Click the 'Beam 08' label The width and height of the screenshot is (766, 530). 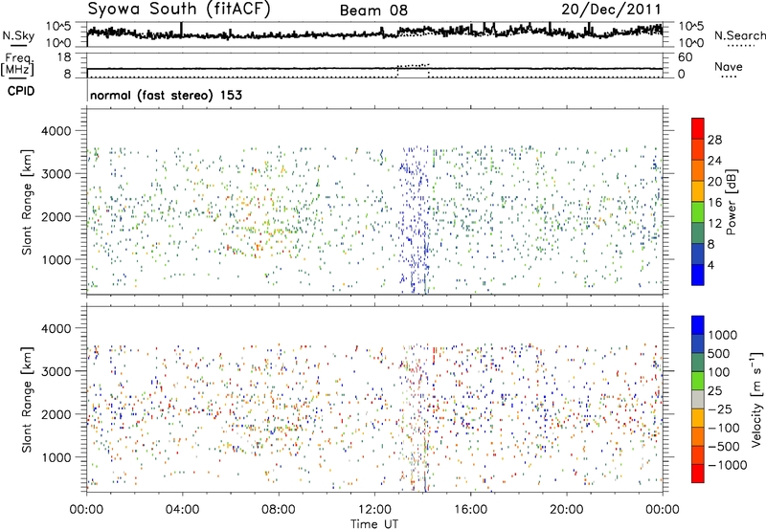pos(373,11)
